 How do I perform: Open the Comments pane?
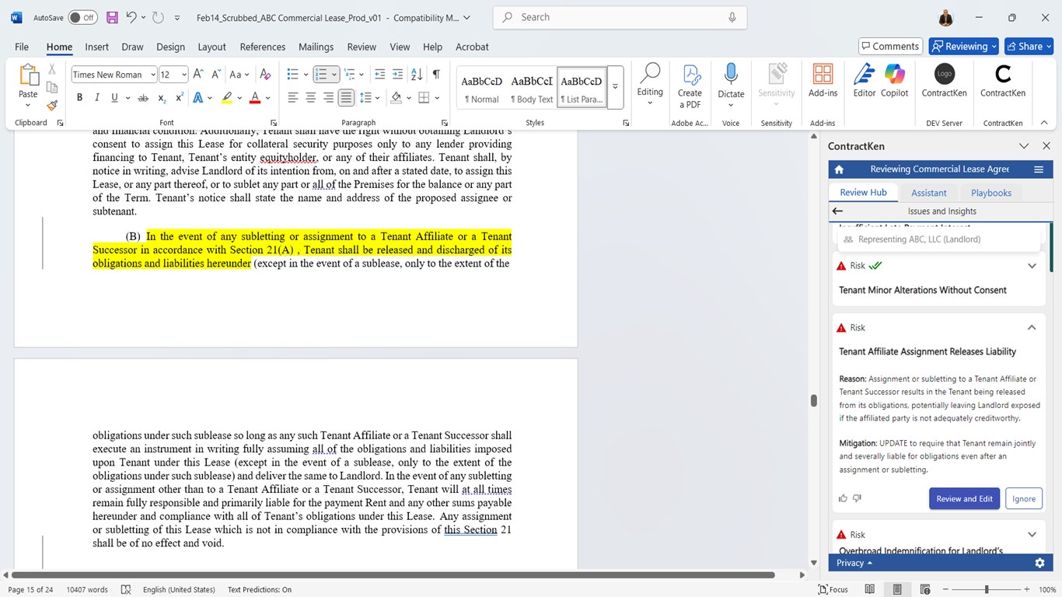click(x=890, y=47)
